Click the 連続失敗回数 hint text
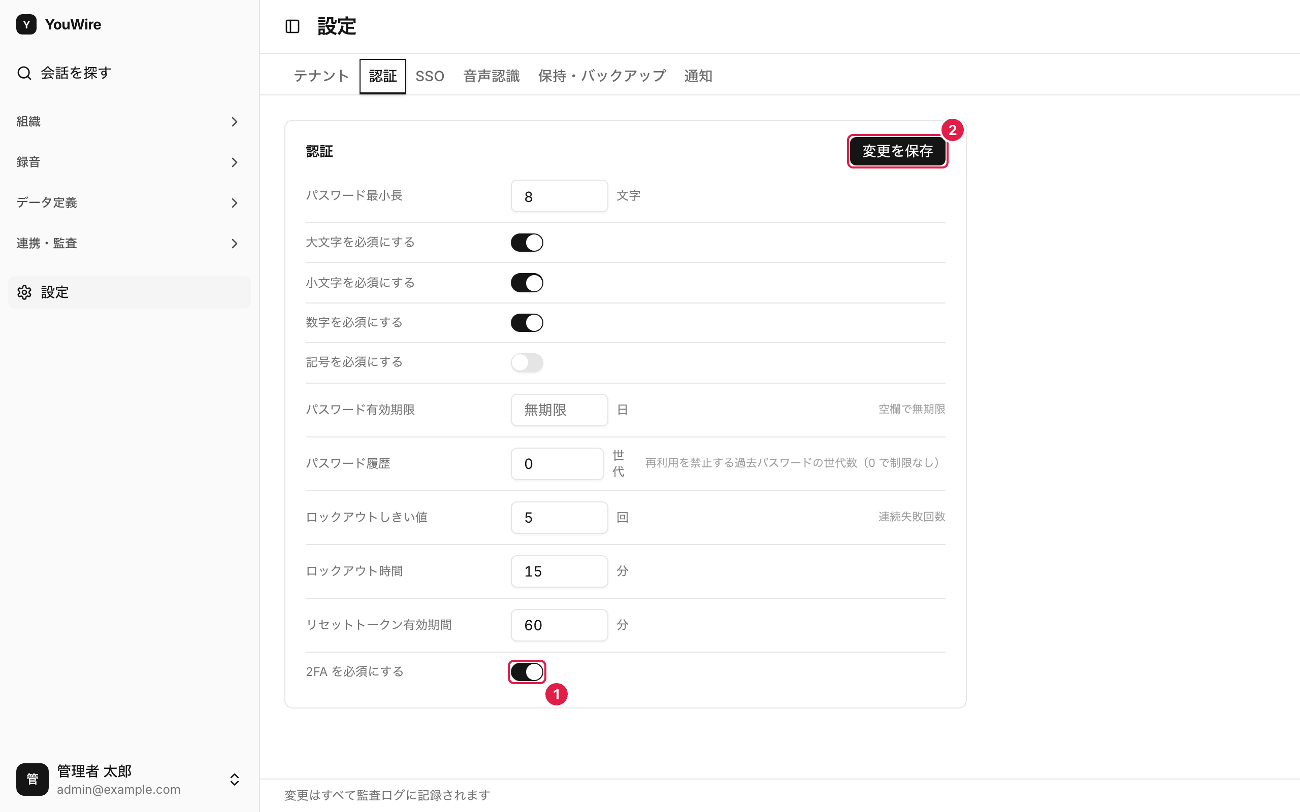1300x812 pixels. pyautogui.click(x=912, y=517)
